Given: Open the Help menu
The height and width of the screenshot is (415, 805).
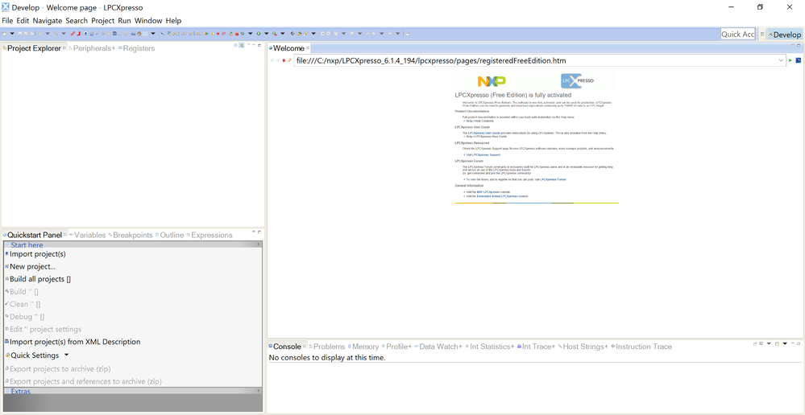Looking at the screenshot, I should pyautogui.click(x=173, y=20).
